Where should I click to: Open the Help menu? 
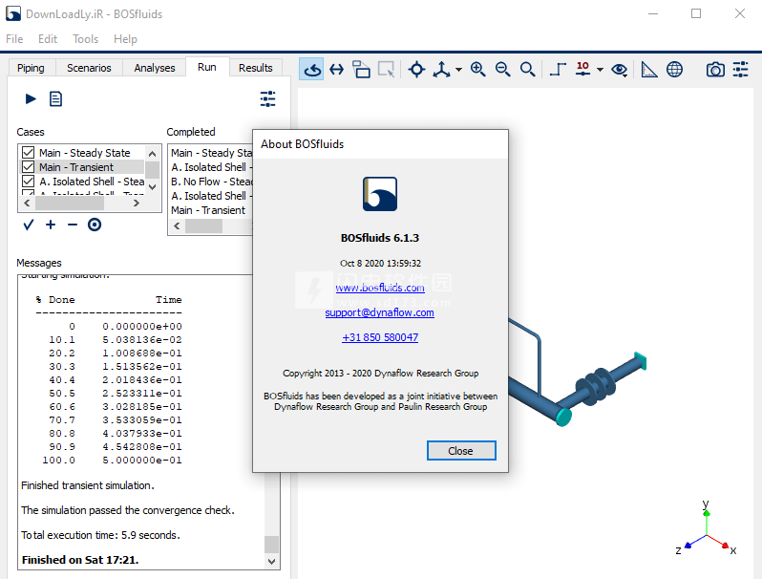(125, 39)
